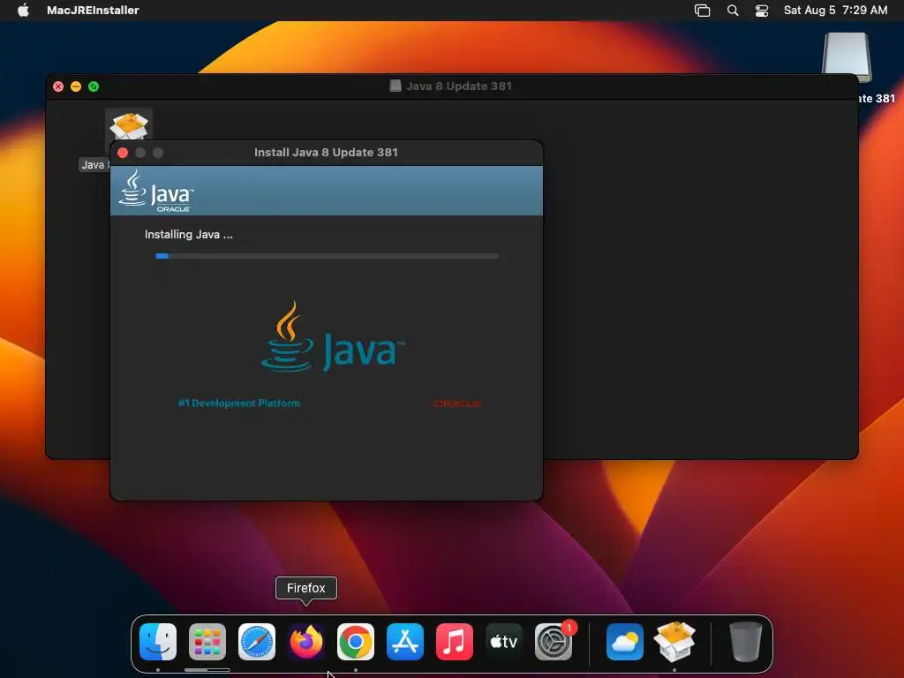The width and height of the screenshot is (904, 678).
Task: Select the mounted Java disk drive icon on desktop
Action: 847,57
